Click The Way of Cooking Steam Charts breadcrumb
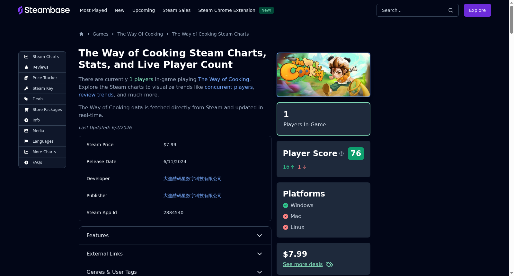 coord(210,34)
